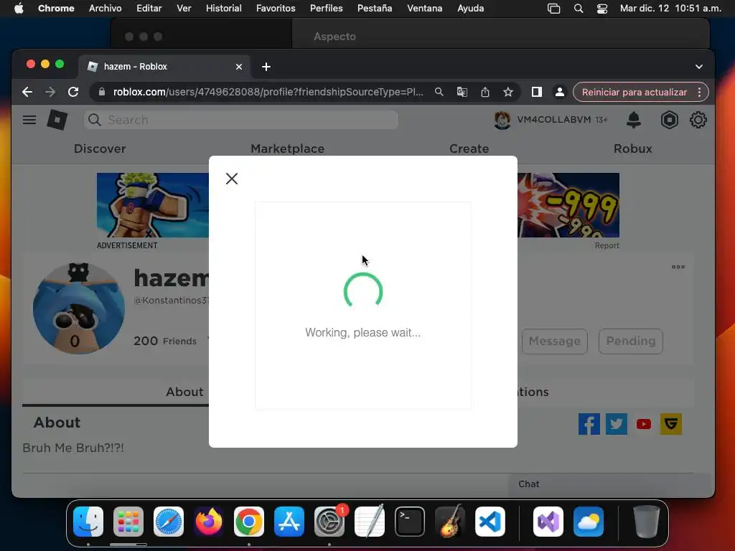Image resolution: width=735 pixels, height=551 pixels.
Task: Click the roblox.com URL text
Action: [268, 93]
